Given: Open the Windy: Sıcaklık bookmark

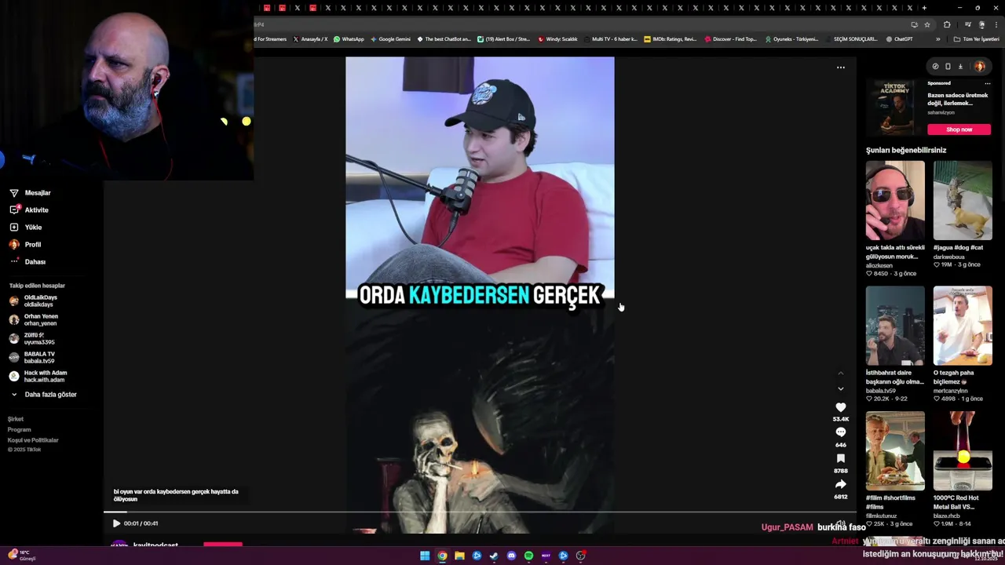Looking at the screenshot, I should tap(557, 39).
